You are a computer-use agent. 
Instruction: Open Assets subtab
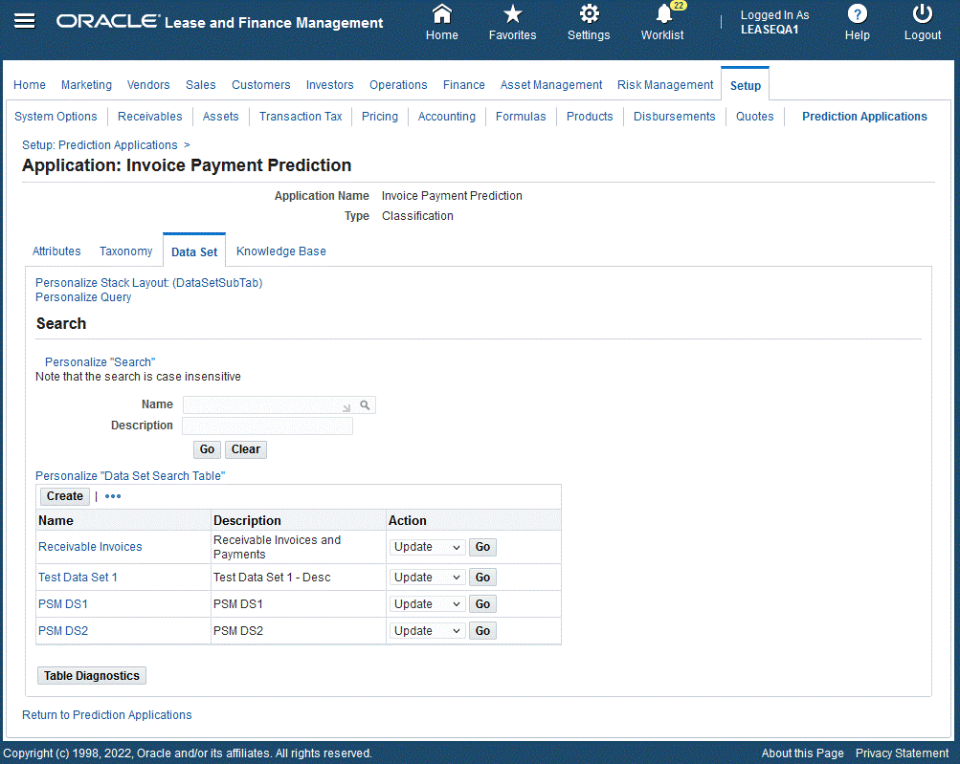220,117
